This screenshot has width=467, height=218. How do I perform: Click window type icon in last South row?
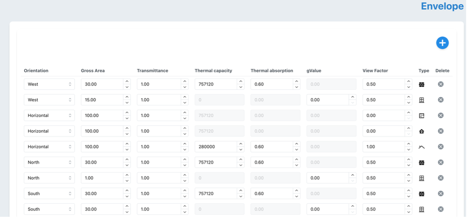point(421,209)
